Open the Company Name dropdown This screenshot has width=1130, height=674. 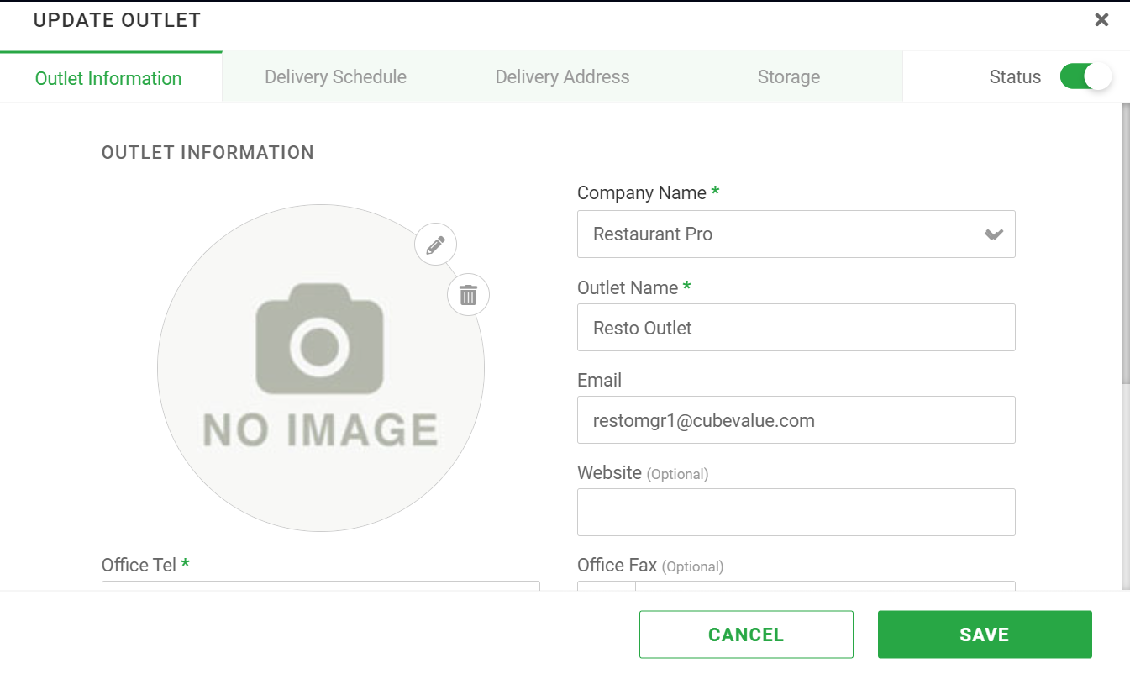tap(796, 234)
